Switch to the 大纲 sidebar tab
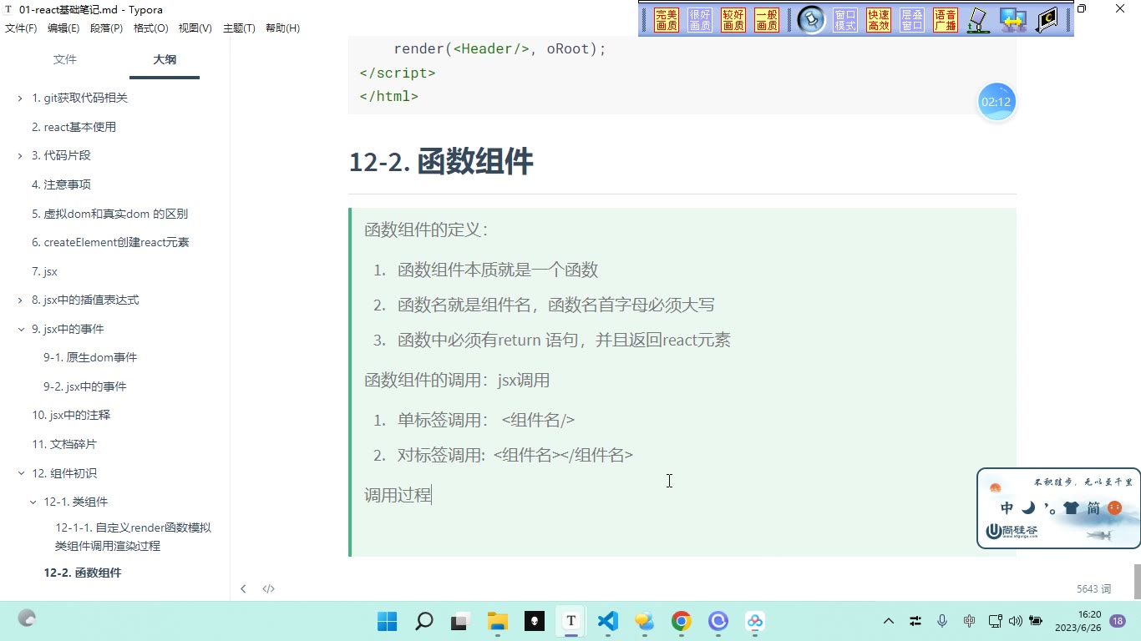 click(165, 59)
